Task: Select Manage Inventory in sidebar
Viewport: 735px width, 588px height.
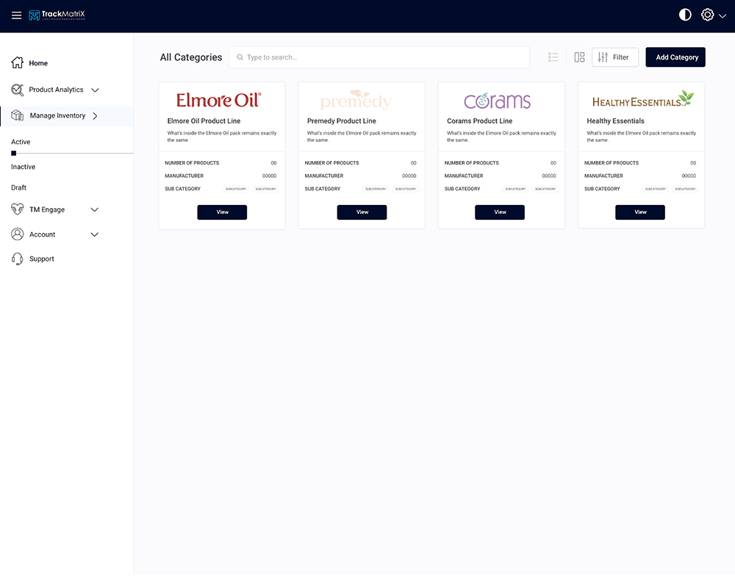Action: coord(57,115)
